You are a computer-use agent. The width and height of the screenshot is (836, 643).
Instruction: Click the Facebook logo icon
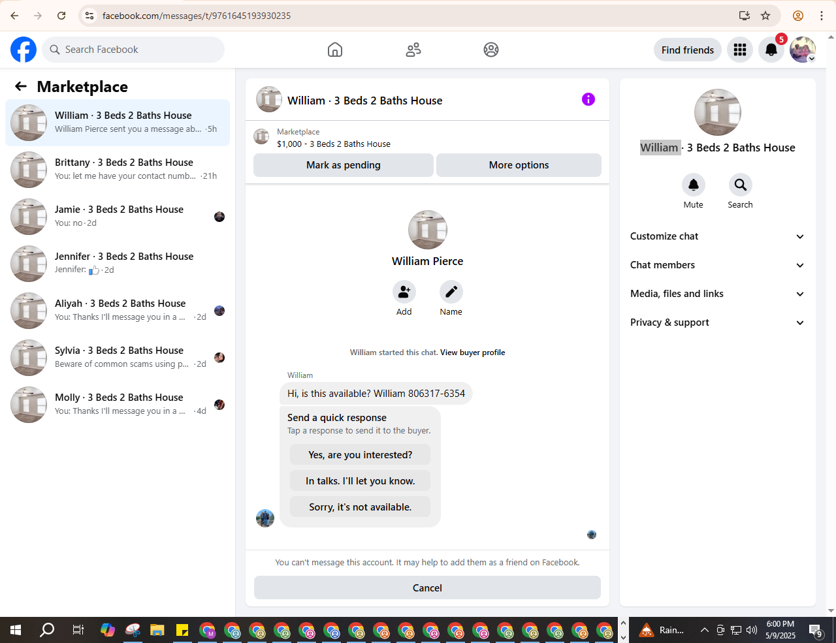[x=24, y=50]
